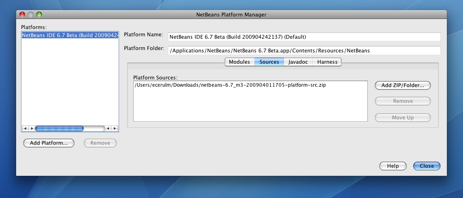The image size is (463, 198).
Task: Click the leftmost scroll-left arrow of Platforms scrollbar
Action: point(25,129)
